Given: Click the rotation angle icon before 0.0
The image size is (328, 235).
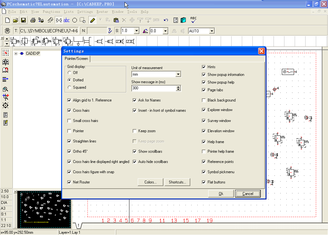Looking at the screenshot, I should coord(145,31).
